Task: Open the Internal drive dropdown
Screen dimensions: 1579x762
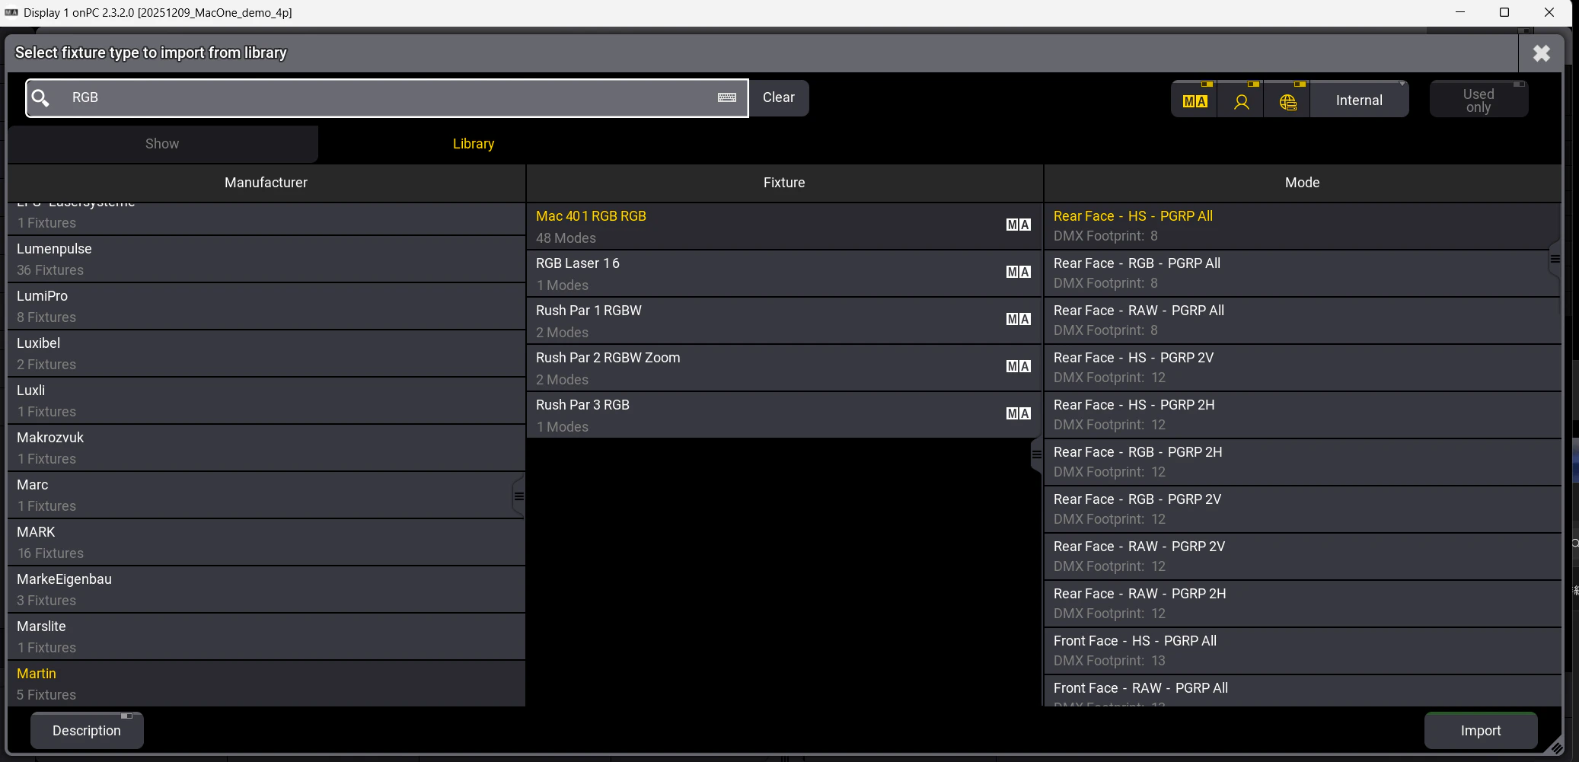Action: coord(1359,99)
